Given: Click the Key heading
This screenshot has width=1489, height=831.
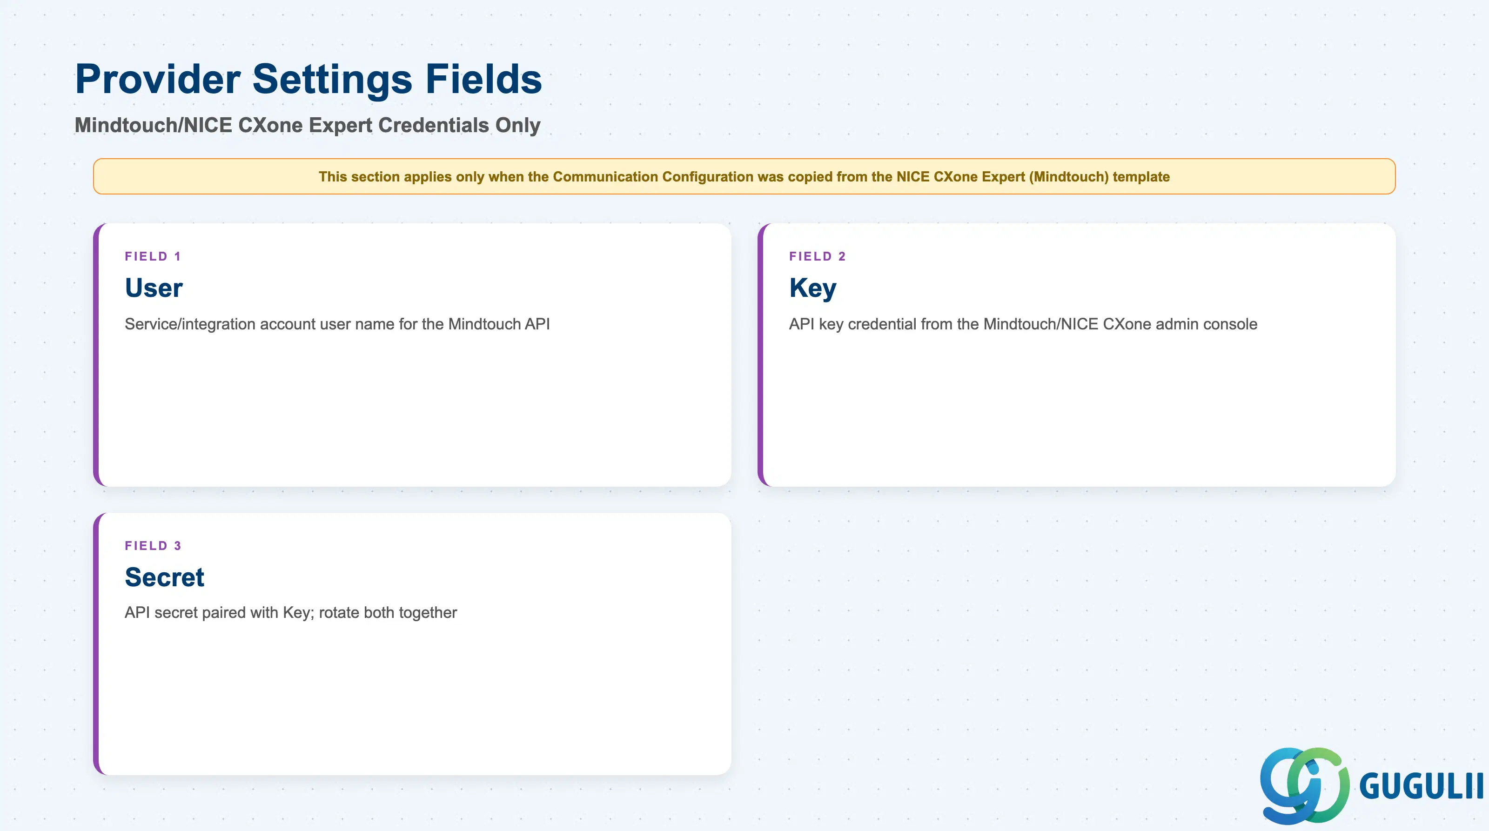Looking at the screenshot, I should (813, 288).
